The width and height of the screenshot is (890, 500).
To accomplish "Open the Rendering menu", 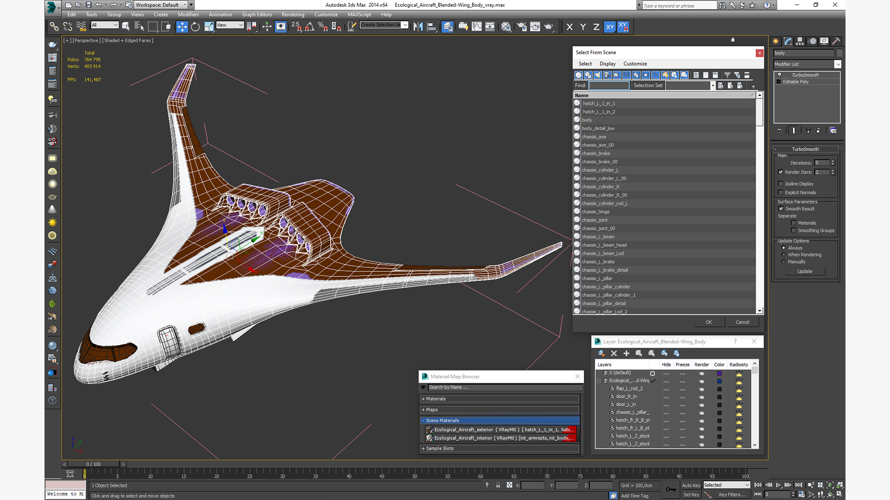I will (x=293, y=15).
